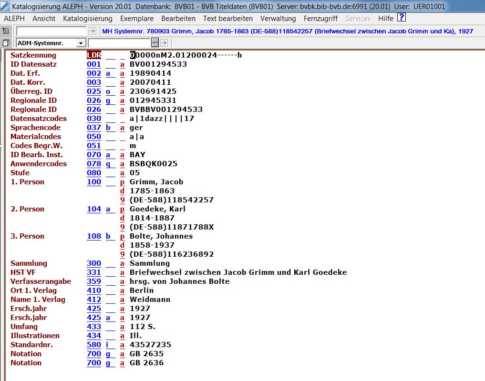Click the LDR field tag

point(94,55)
